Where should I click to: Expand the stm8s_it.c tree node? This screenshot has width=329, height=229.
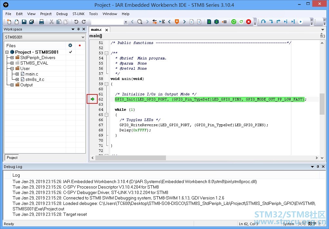17,79
